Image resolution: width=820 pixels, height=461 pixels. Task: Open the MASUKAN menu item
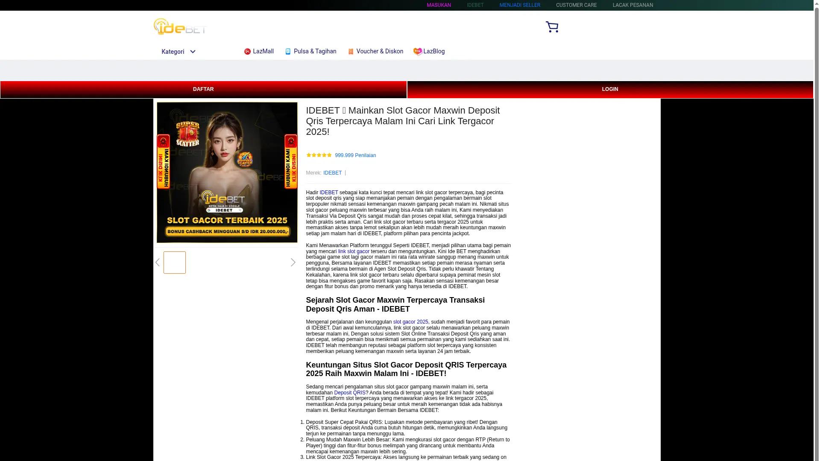tap(439, 5)
